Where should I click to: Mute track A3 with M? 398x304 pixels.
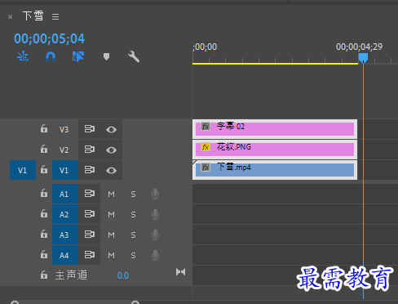click(x=111, y=235)
